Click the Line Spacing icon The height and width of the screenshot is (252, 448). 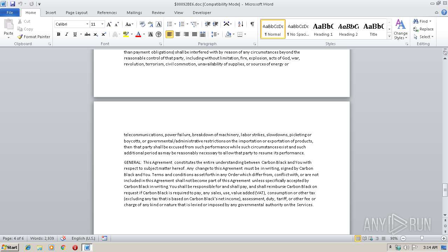pyautogui.click(x=214, y=34)
